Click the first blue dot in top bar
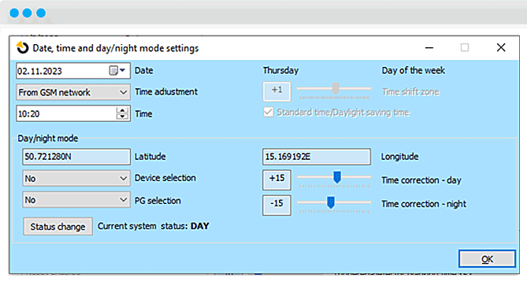This screenshot has height=285, width=527. (14, 13)
